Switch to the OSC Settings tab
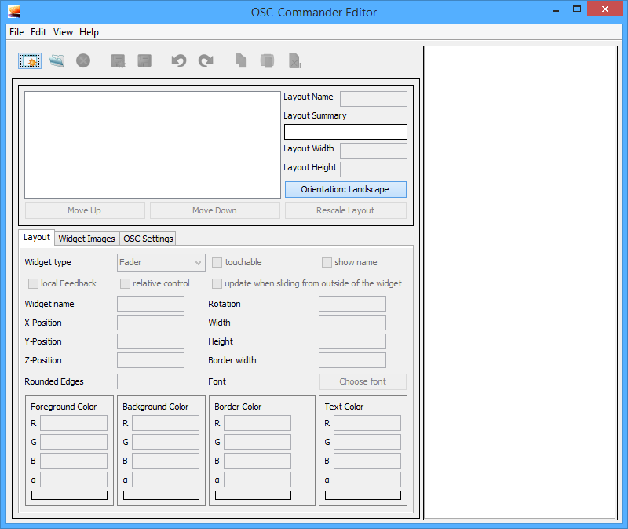 click(x=148, y=239)
